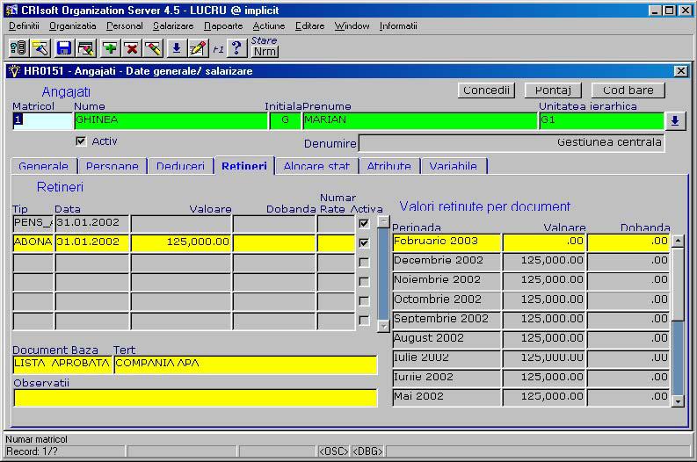697x462 pixels.
Task: Open the Definitii menu
Action: 24,25
